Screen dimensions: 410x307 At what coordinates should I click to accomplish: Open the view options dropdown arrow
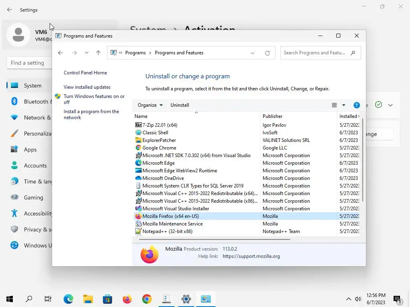(344, 105)
